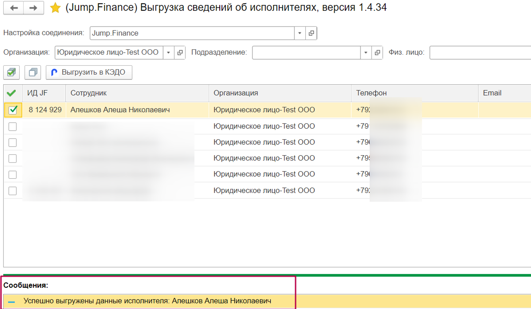
Task: Check the second row checkbox
Action: tap(12, 127)
